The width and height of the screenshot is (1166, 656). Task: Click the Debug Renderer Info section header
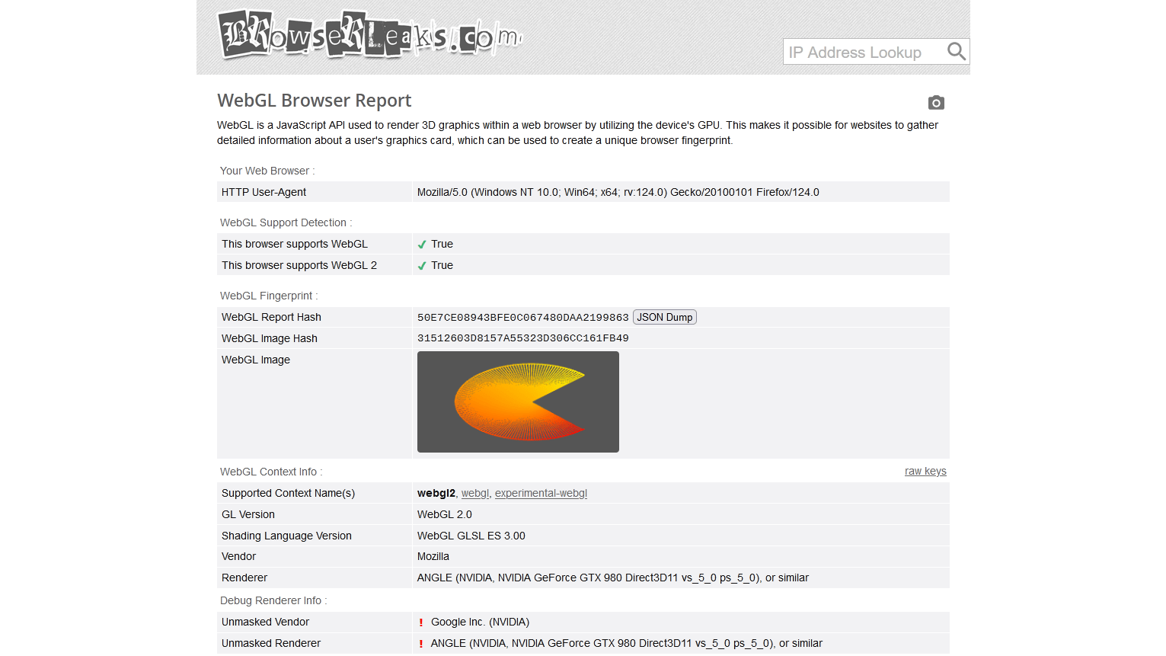(x=273, y=600)
